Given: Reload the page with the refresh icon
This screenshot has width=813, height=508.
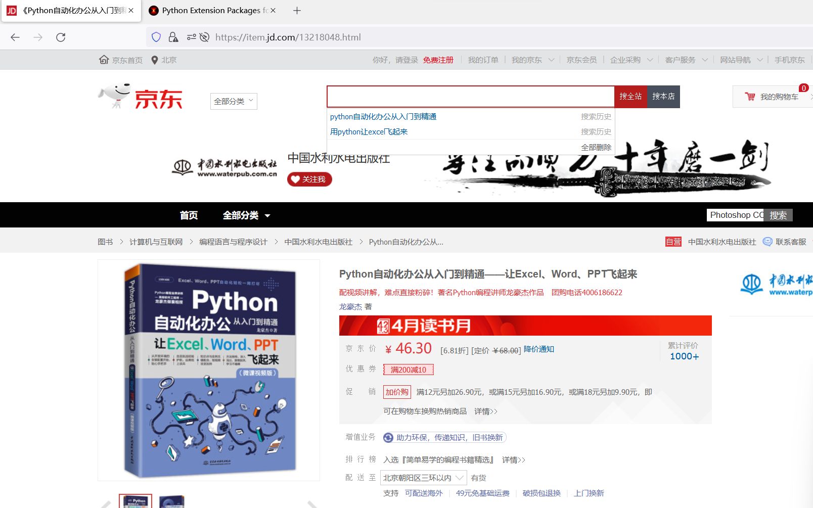Looking at the screenshot, I should click(x=61, y=37).
